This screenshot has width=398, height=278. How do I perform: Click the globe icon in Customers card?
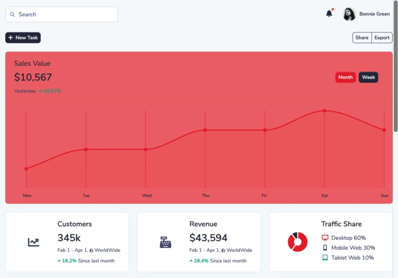pos(92,251)
